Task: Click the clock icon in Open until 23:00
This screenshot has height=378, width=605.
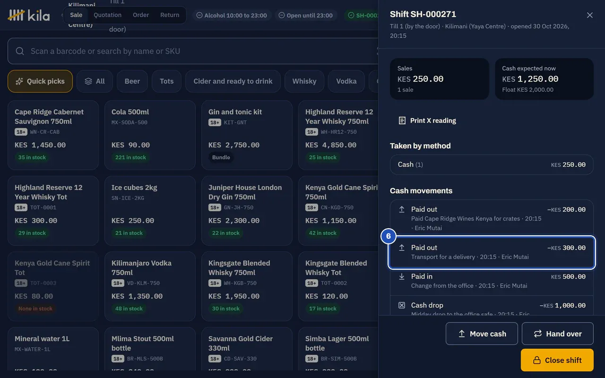Action: tap(282, 15)
